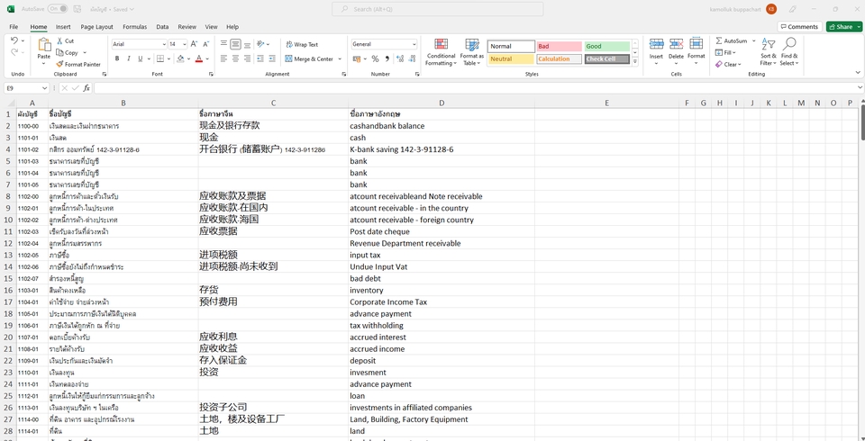Apply the Check Cell style
This screenshot has width=865, height=441.
tap(606, 59)
